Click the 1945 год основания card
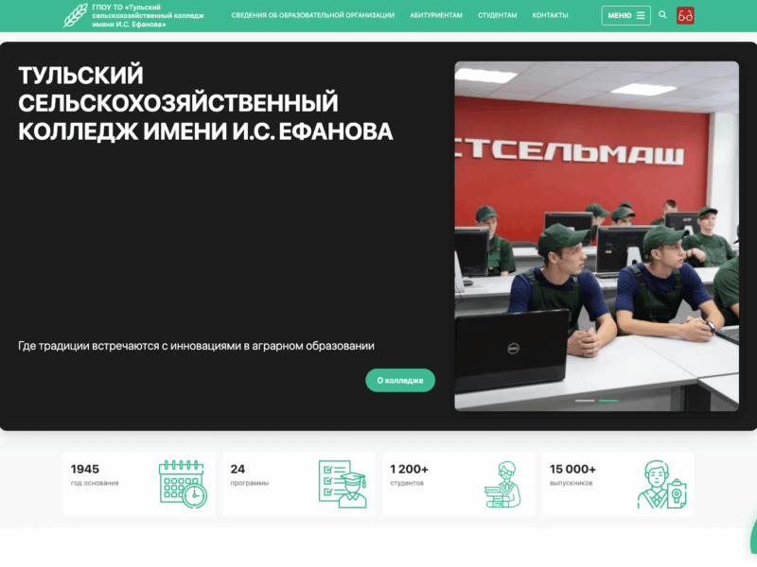757x567 pixels. point(139,484)
